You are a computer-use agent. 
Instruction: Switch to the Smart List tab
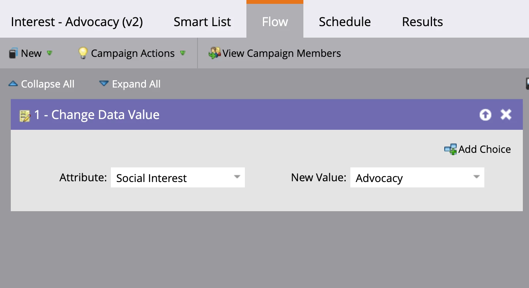[x=202, y=22]
